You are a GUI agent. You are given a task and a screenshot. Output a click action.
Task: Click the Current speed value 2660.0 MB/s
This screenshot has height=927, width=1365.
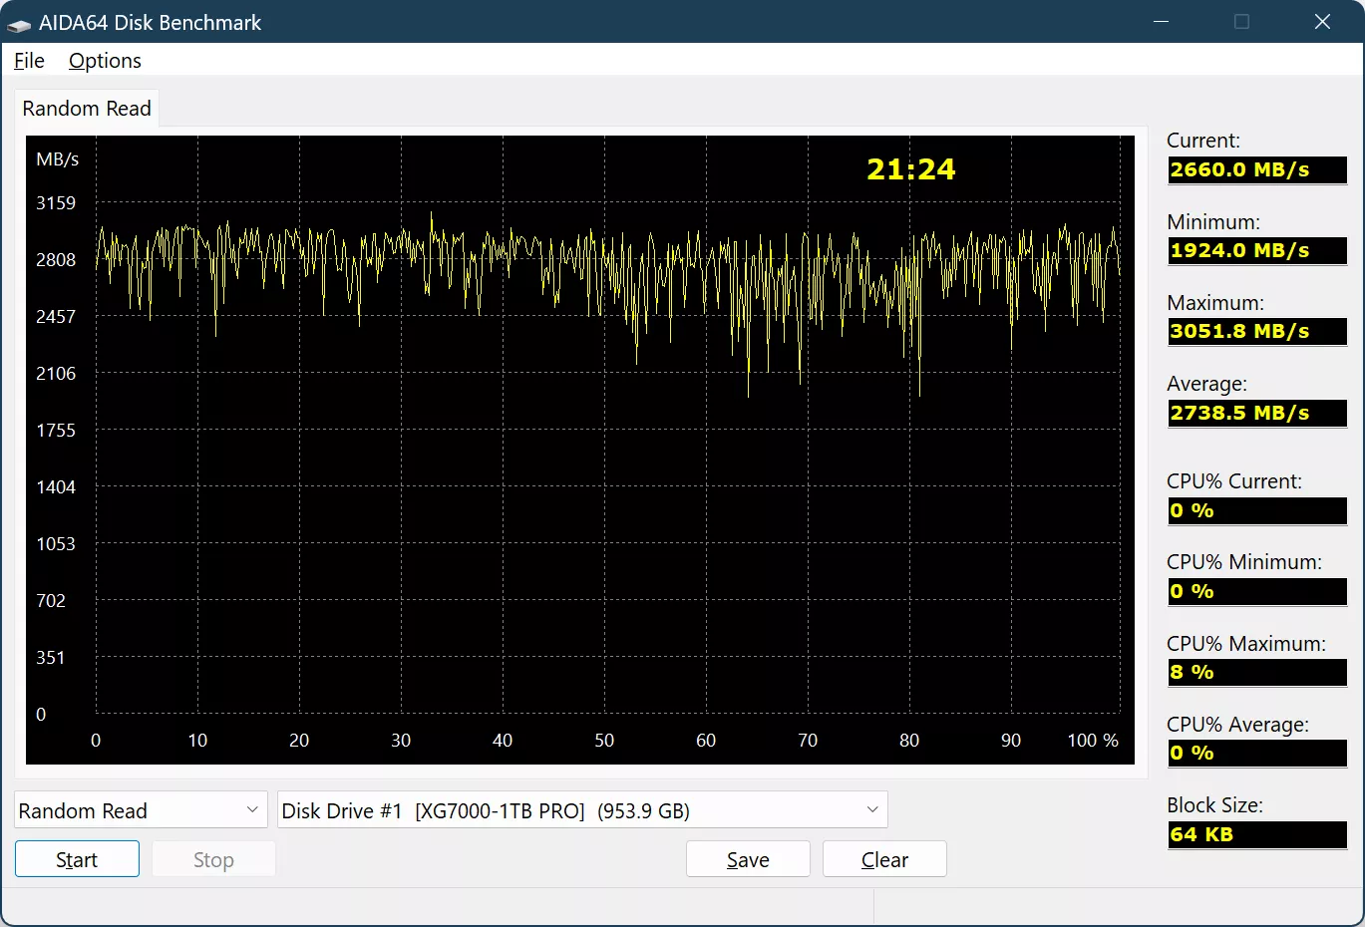(x=1256, y=169)
